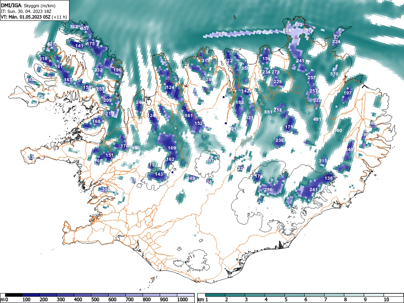Click the visibility value 570
Viewport: 404px width, 303px height.
tap(334, 74)
